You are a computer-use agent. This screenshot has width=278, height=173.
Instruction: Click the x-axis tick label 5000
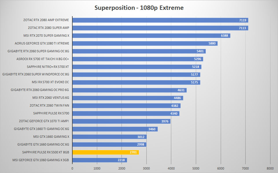[x=196, y=168]
